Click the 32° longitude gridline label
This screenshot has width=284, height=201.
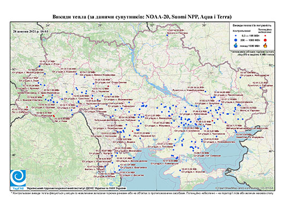(152, 25)
